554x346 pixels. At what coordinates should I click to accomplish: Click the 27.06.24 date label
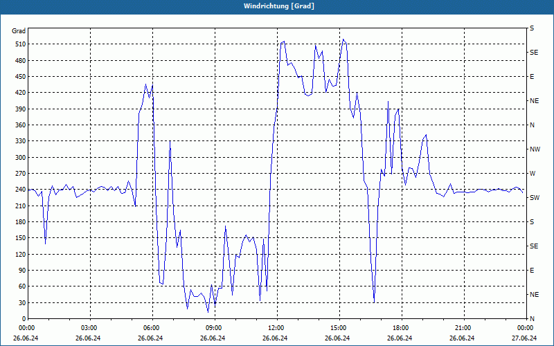(524, 338)
